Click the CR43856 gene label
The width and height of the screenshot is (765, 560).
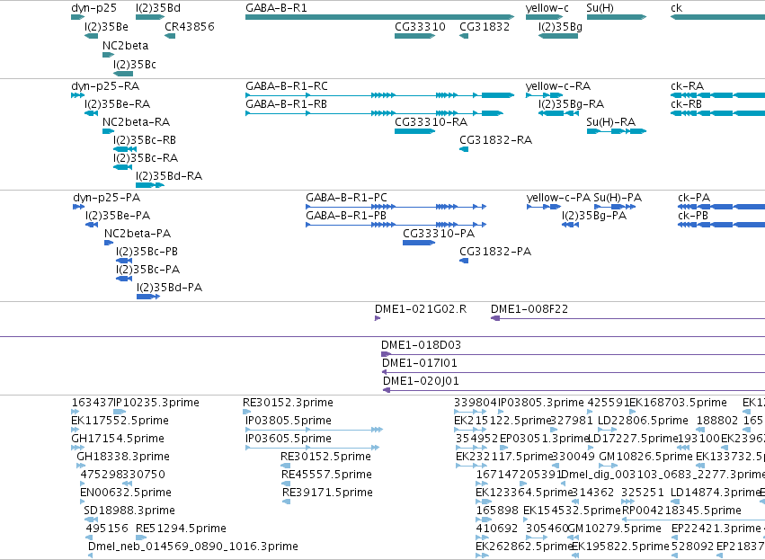[190, 26]
